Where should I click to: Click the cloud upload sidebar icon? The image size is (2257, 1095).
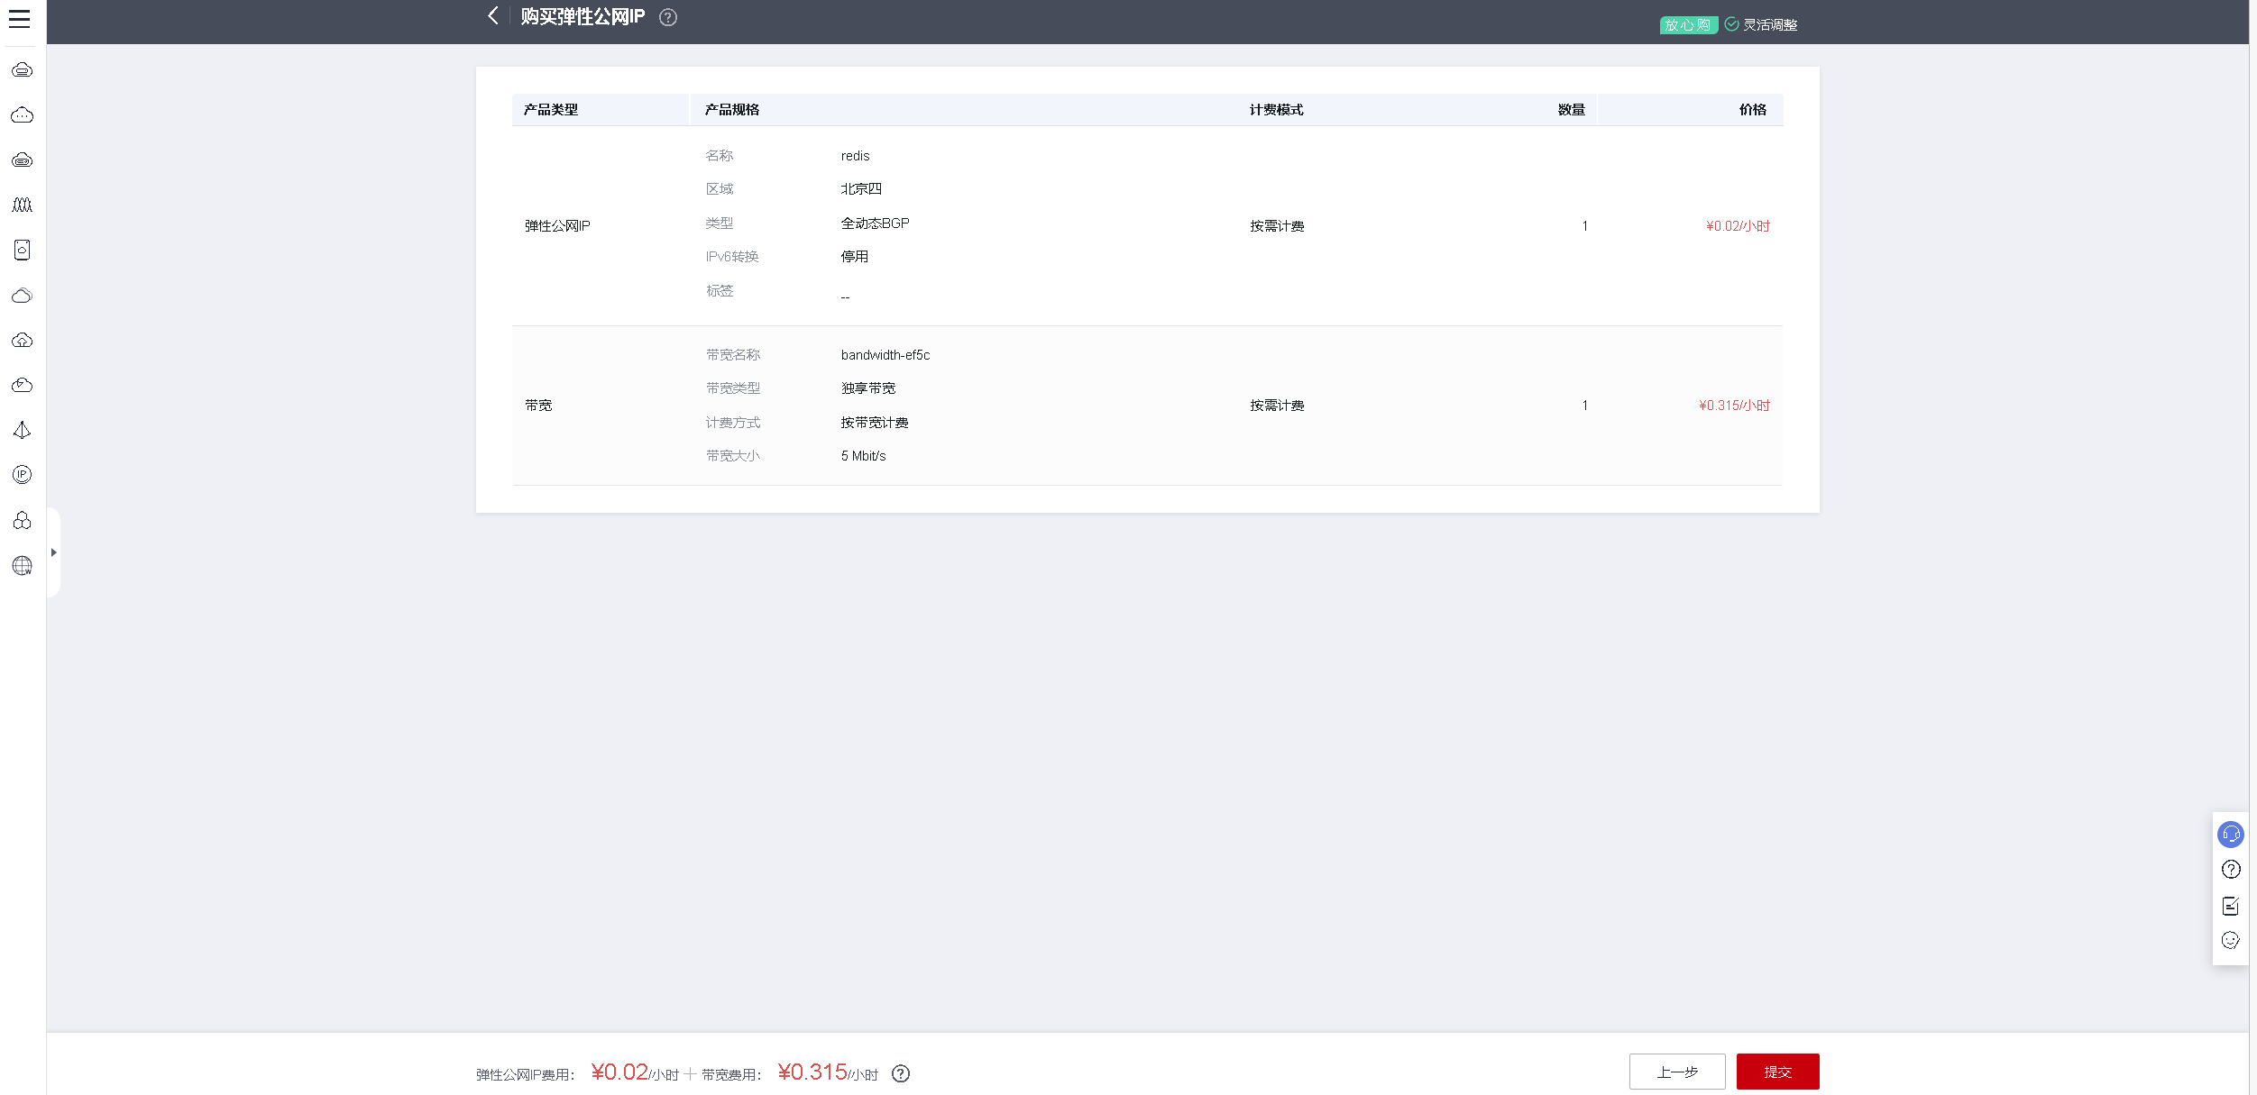23,341
